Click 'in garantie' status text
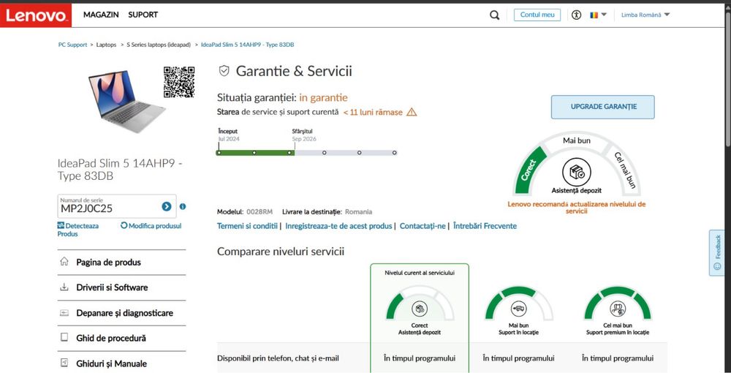Viewport: 731px width, 373px height. [323, 98]
